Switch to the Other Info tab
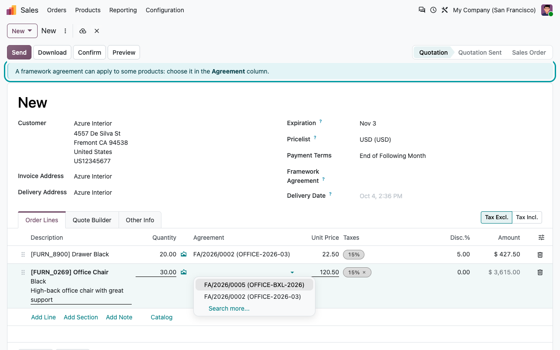 pyautogui.click(x=140, y=220)
